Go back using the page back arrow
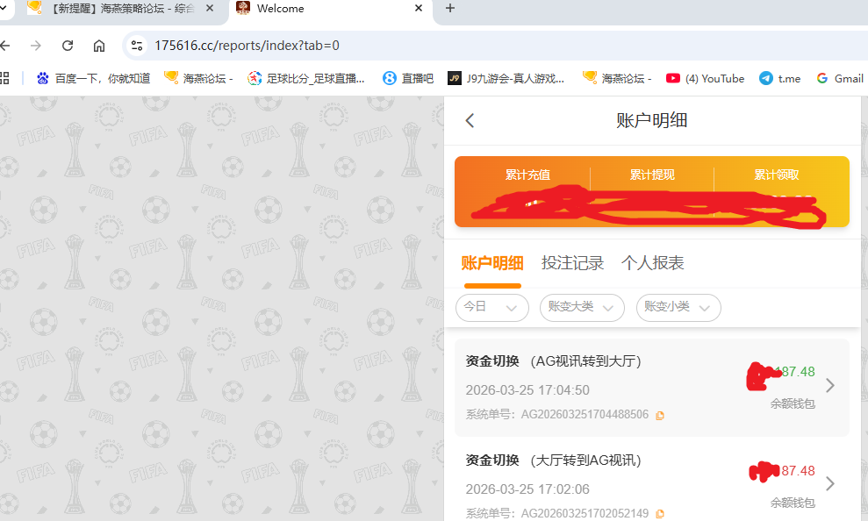 [x=470, y=120]
